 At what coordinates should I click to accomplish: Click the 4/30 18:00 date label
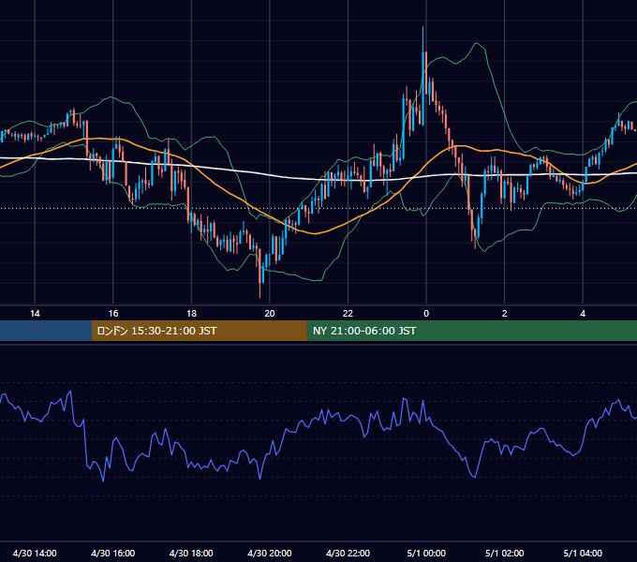pos(191,553)
